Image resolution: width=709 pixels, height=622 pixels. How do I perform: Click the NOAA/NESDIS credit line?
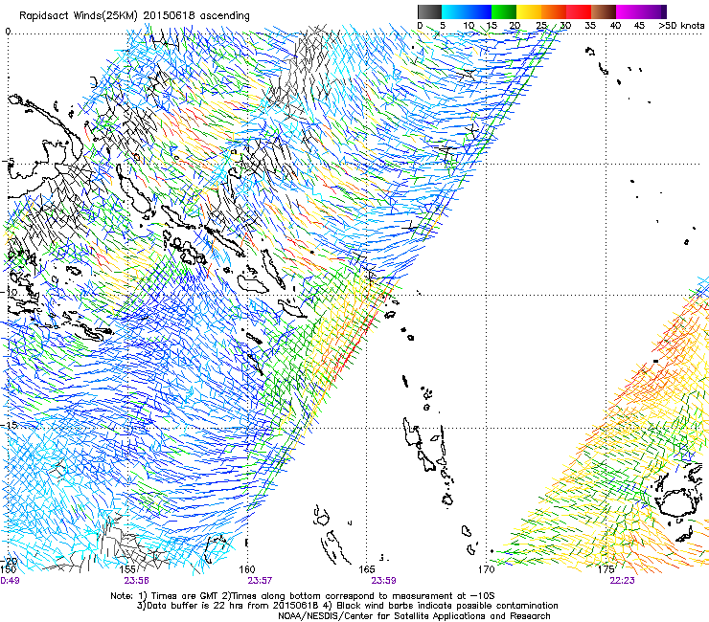(x=414, y=616)
